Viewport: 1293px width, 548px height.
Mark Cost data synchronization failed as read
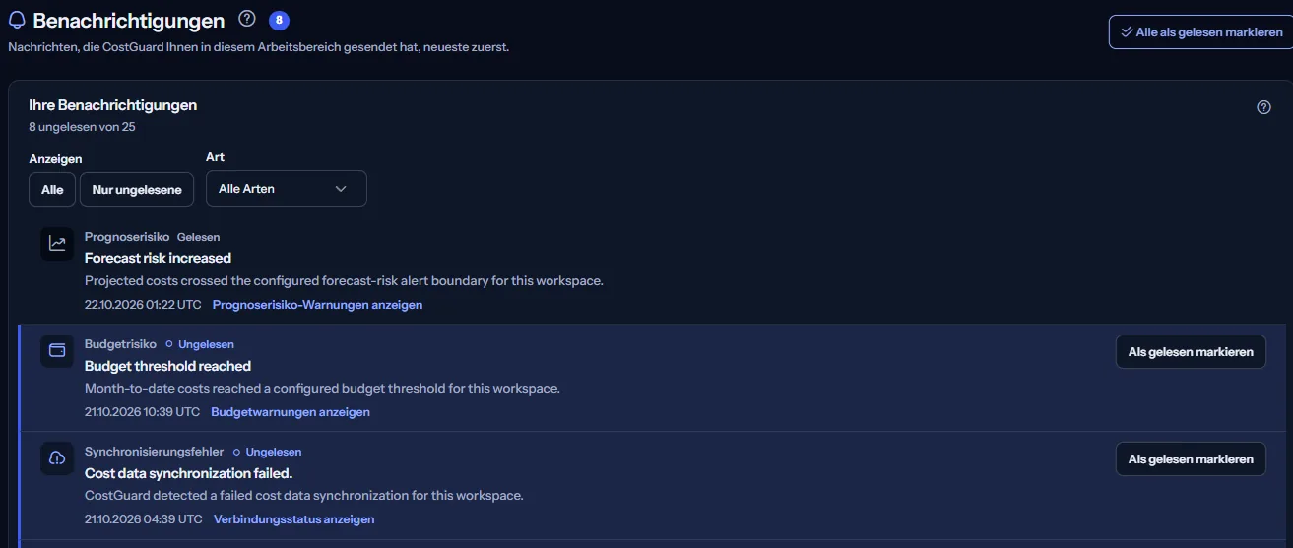point(1191,459)
